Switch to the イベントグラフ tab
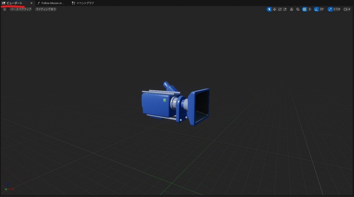354x197 pixels. tap(83, 3)
